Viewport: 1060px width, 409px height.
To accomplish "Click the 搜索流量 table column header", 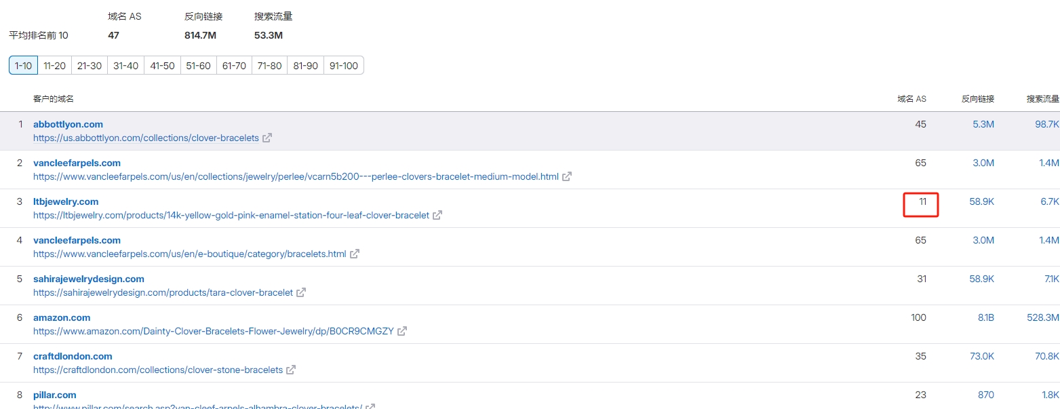I will pos(1043,99).
